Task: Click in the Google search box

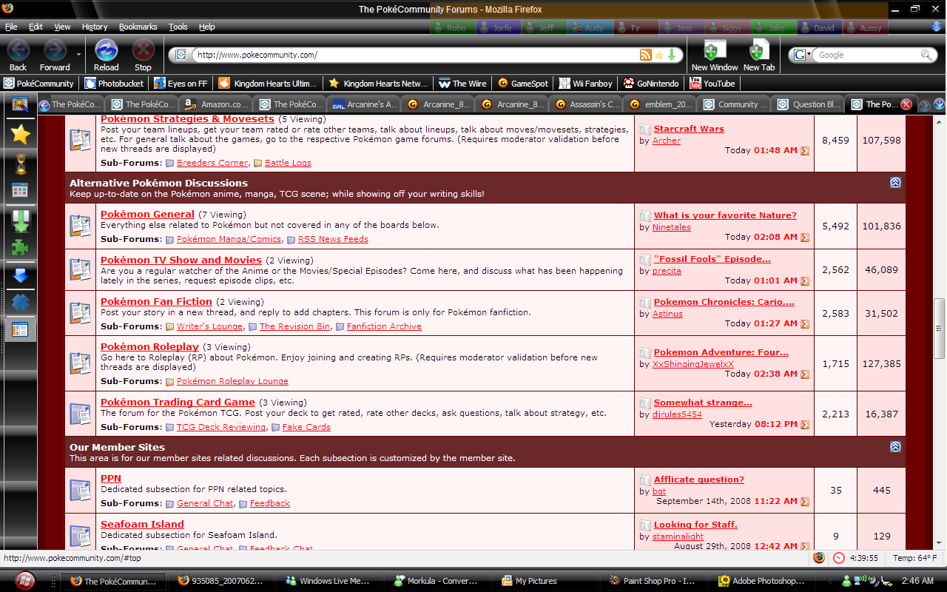Action: point(867,55)
